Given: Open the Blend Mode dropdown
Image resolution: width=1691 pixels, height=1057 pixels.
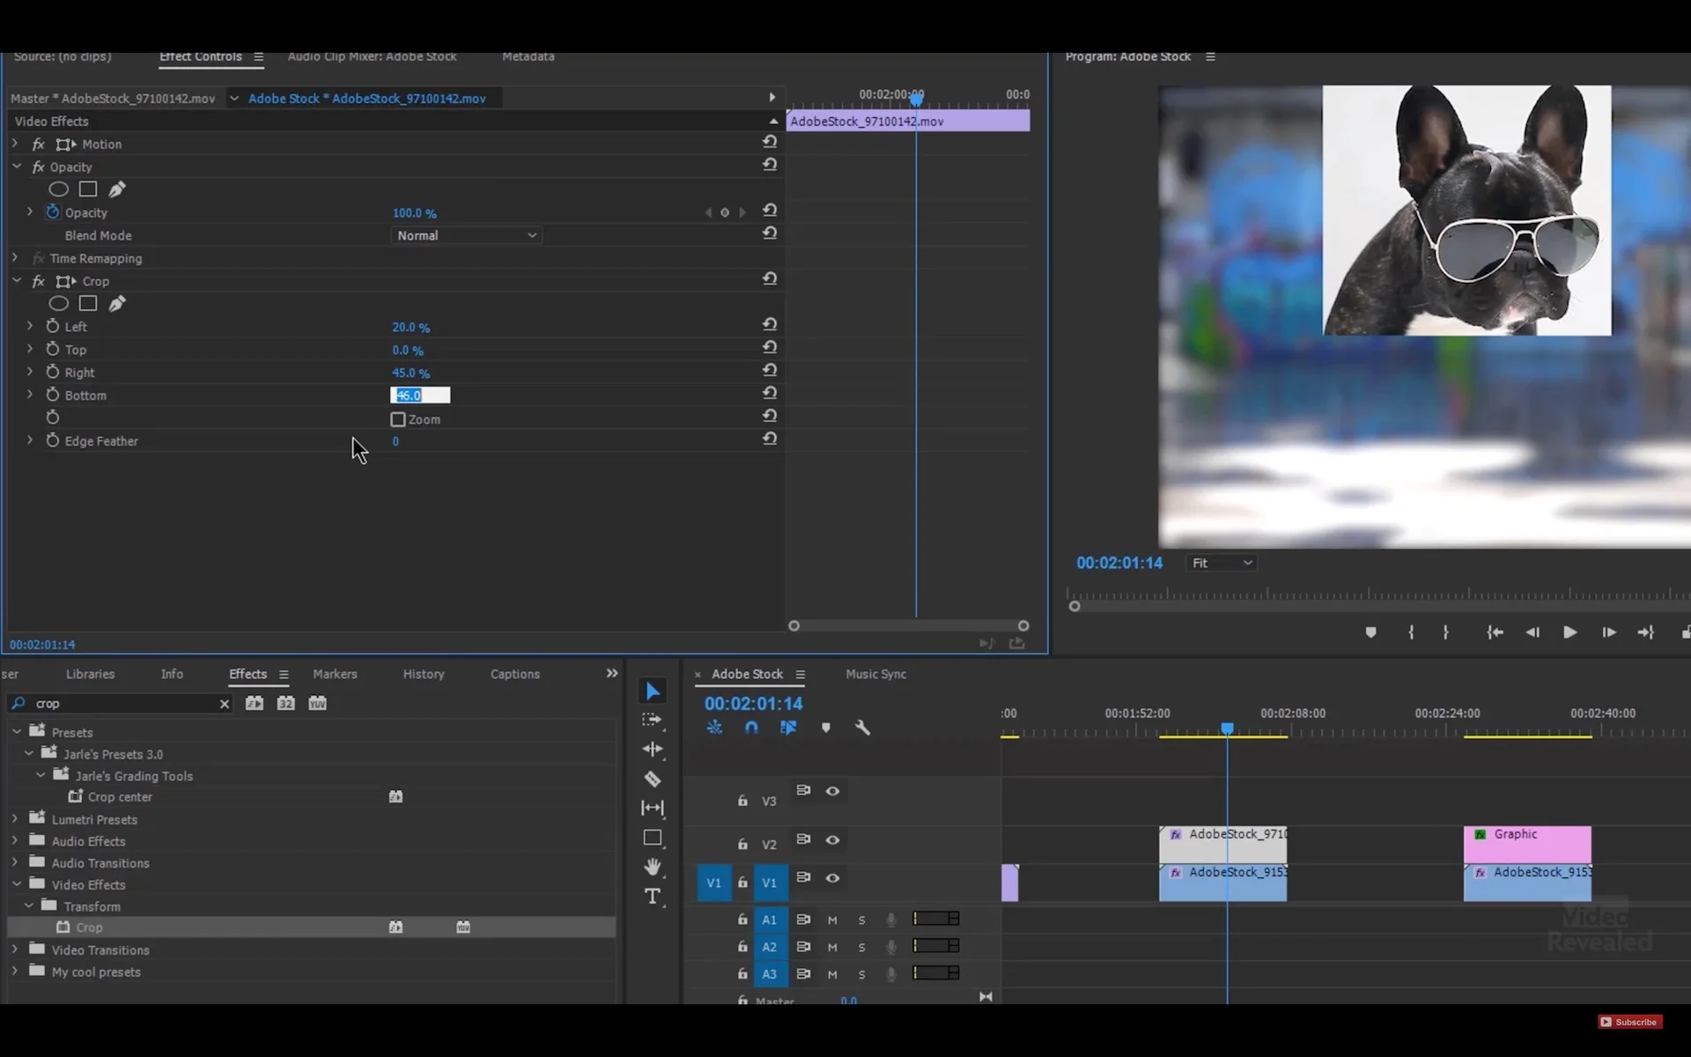Looking at the screenshot, I should (466, 235).
